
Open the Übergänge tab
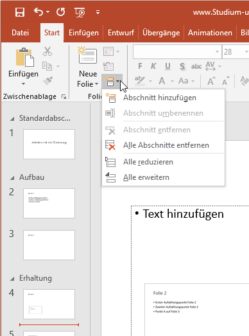(x=161, y=33)
